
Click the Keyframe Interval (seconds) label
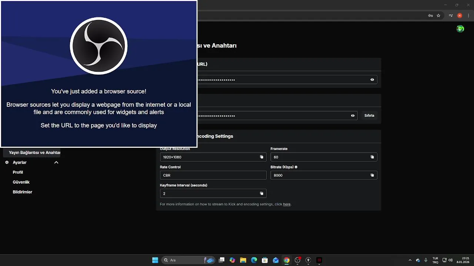coord(184,185)
